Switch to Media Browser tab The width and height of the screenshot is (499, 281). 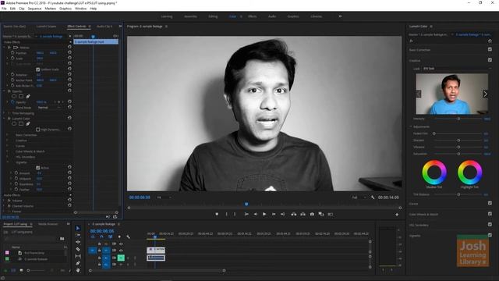click(x=48, y=224)
